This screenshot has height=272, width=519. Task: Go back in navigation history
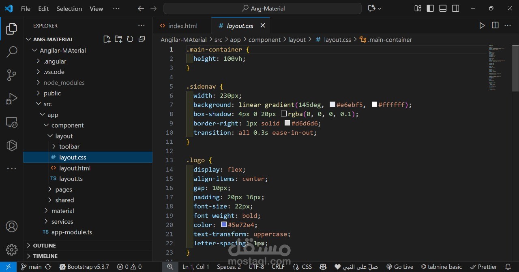(141, 8)
